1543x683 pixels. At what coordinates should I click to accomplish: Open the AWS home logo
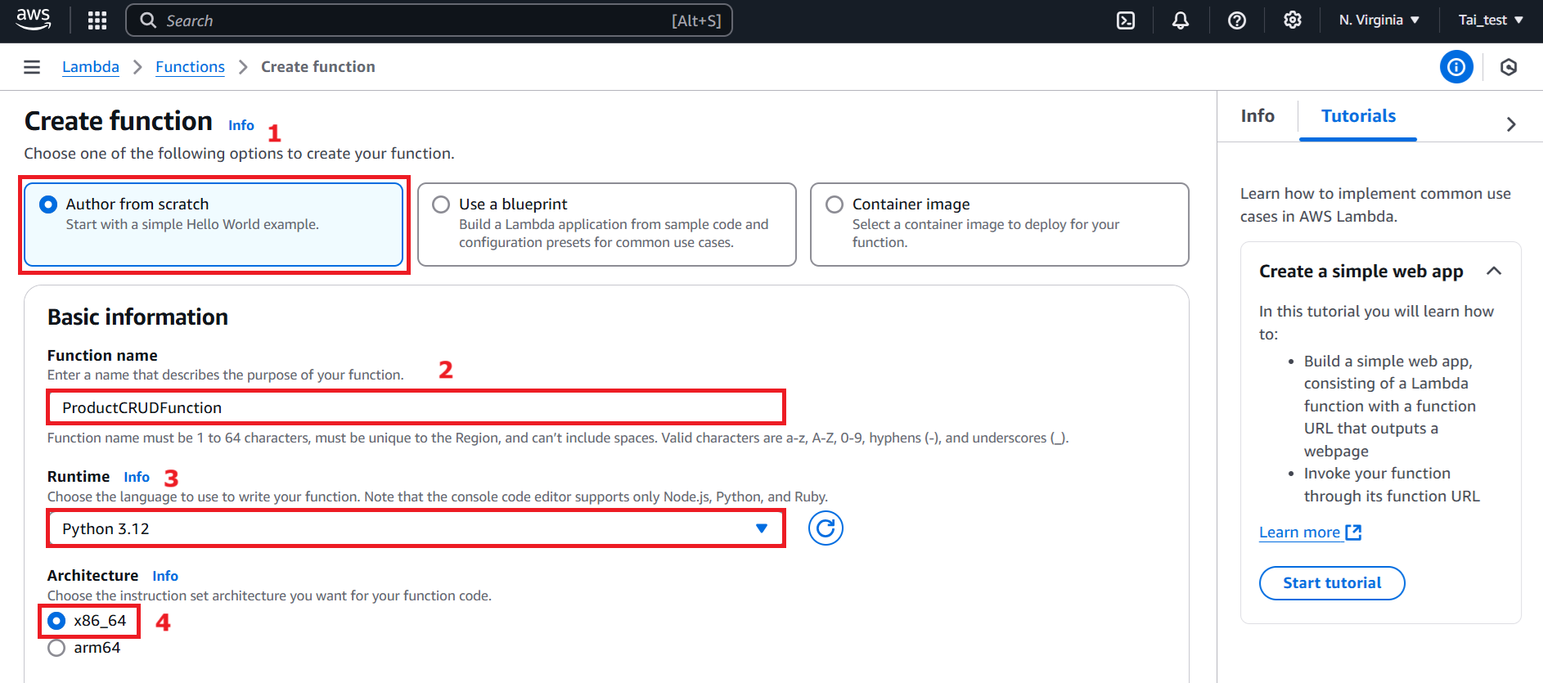point(34,20)
